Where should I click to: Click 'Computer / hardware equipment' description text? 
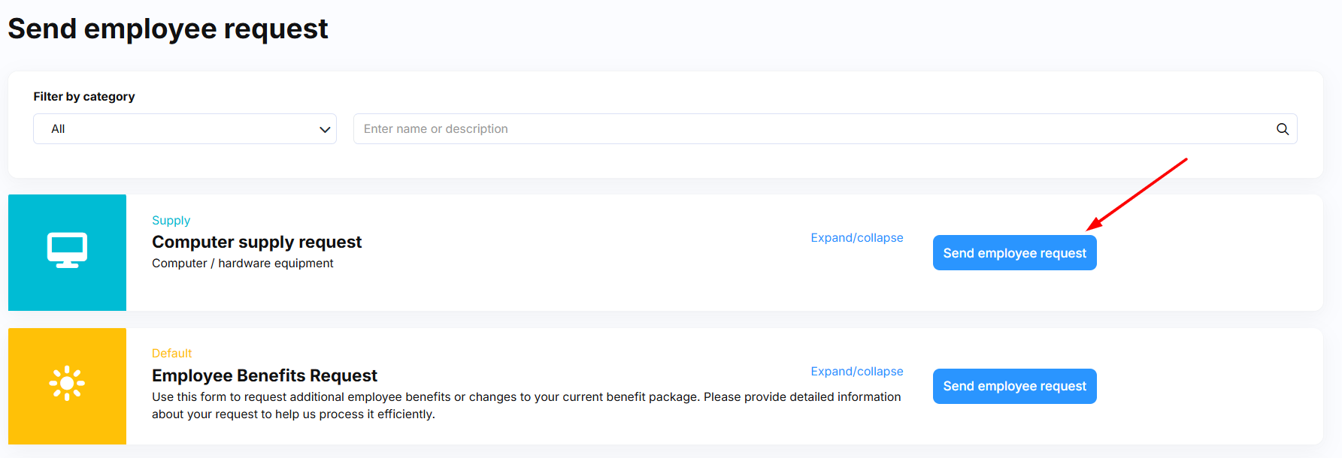[242, 264]
